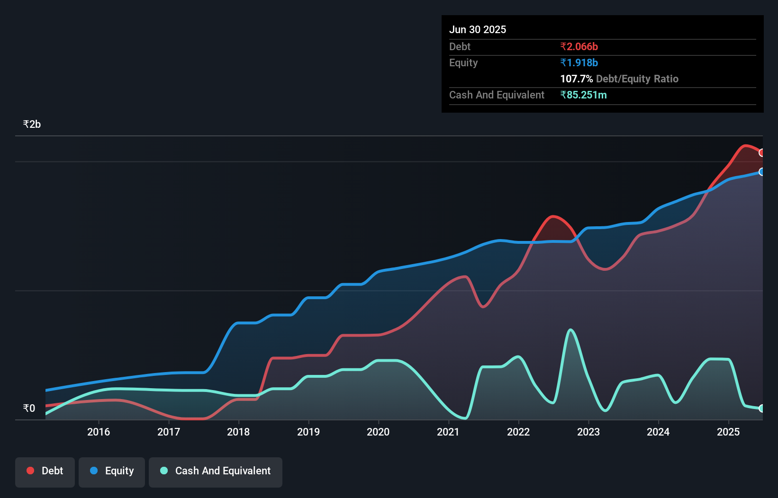Select the Debt color swatch in legend

coord(29,470)
